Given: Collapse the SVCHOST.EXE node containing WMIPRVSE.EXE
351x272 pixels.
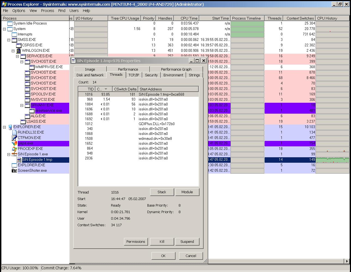Looking at the screenshot, I should 22,62.
